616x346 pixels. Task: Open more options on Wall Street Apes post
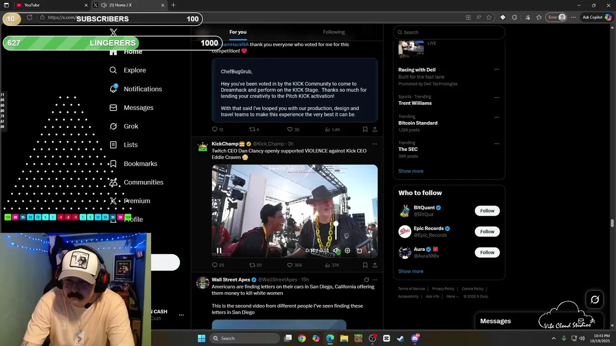[x=375, y=280]
